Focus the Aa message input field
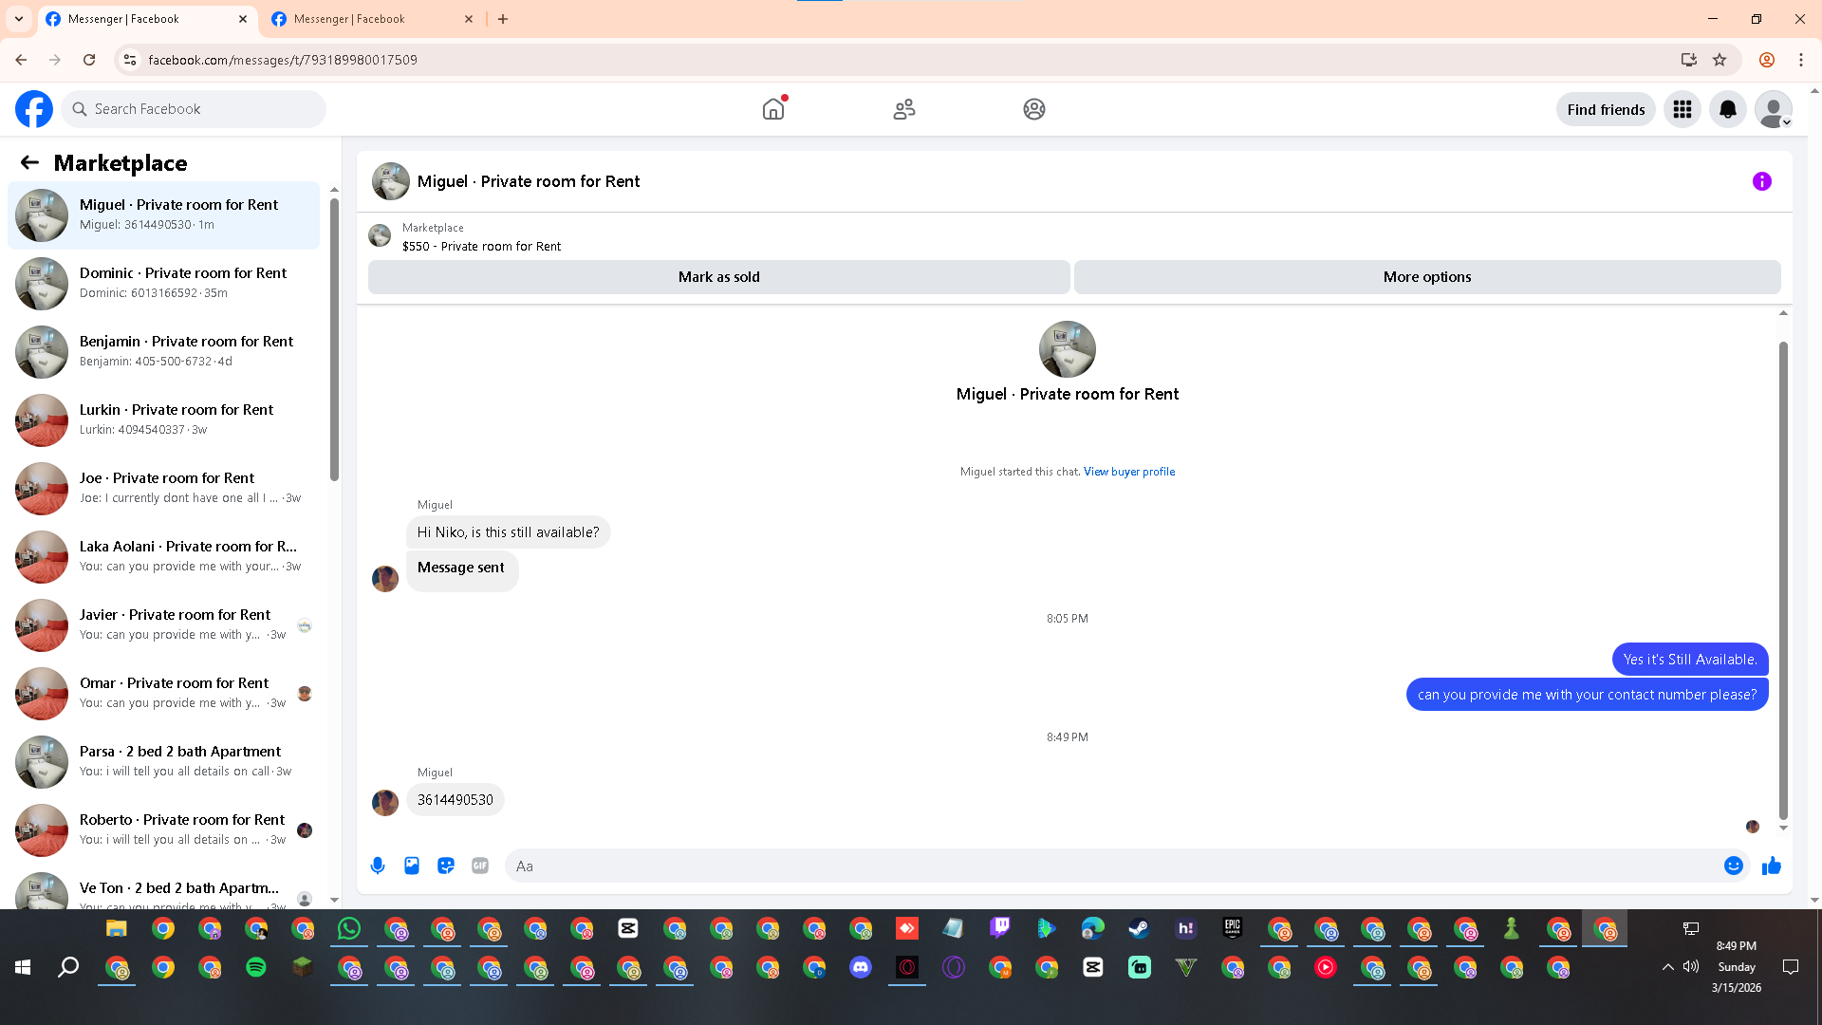This screenshot has height=1025, width=1822. coord(1116,866)
